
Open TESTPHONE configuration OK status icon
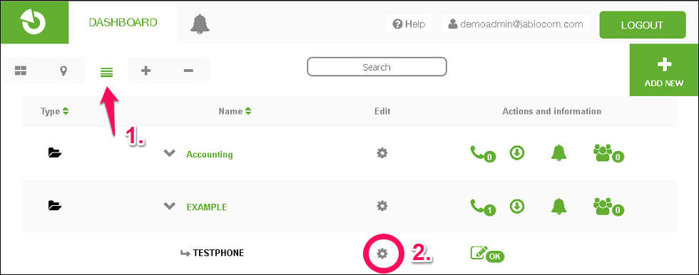[487, 254]
